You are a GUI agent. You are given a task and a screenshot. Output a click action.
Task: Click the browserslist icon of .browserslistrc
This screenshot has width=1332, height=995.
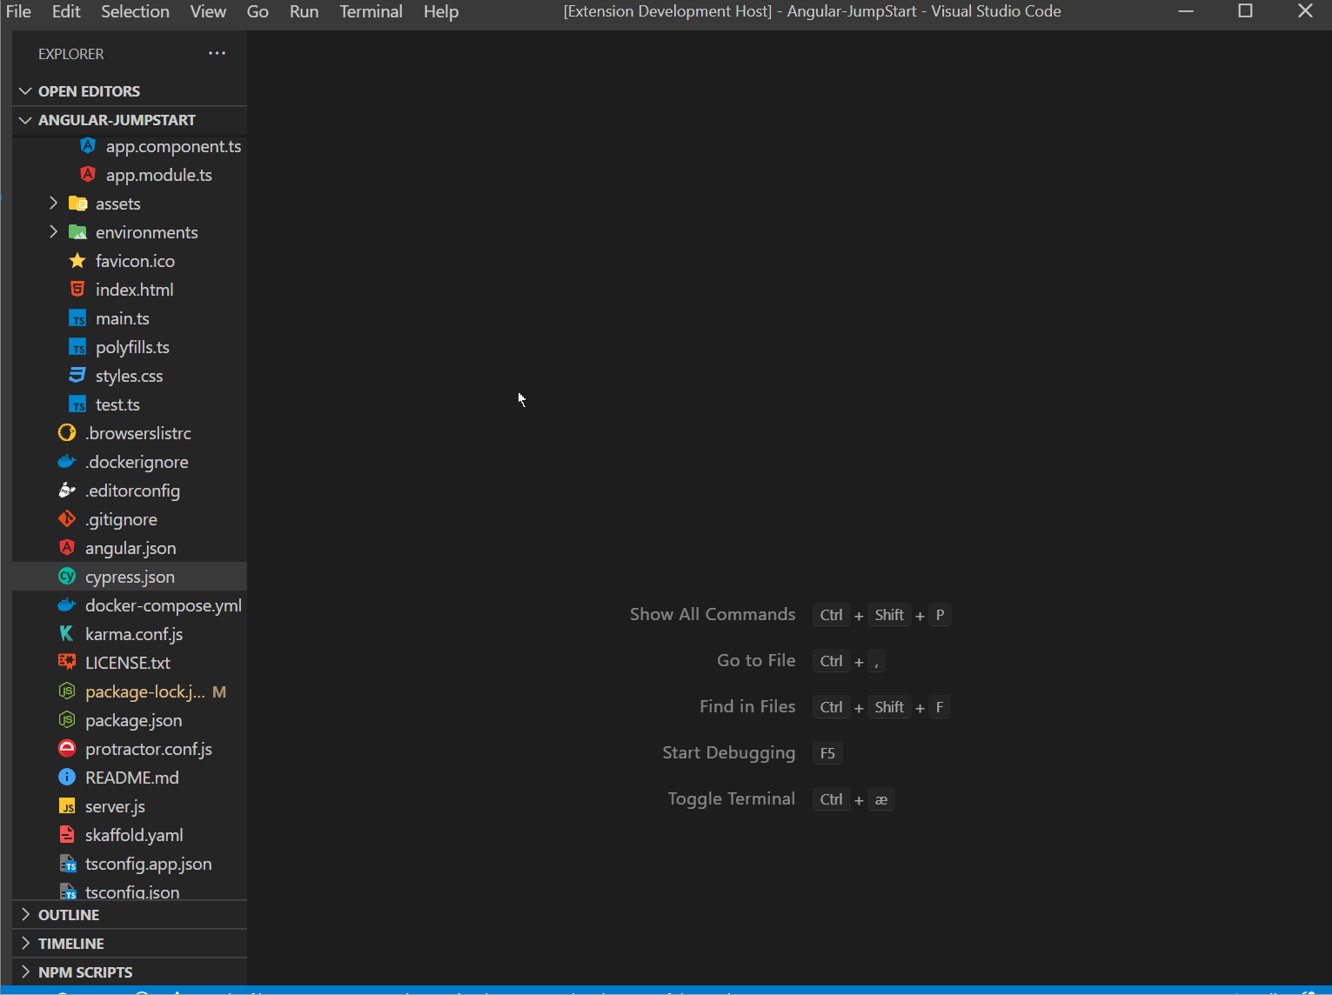pyautogui.click(x=67, y=432)
